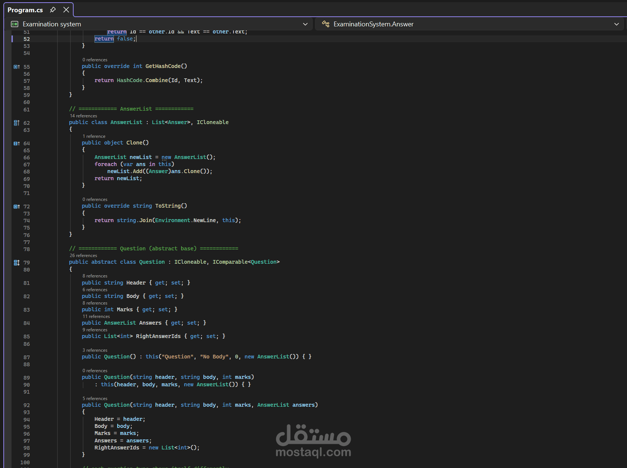Open the 1 reference lens above Clone

(x=94, y=136)
